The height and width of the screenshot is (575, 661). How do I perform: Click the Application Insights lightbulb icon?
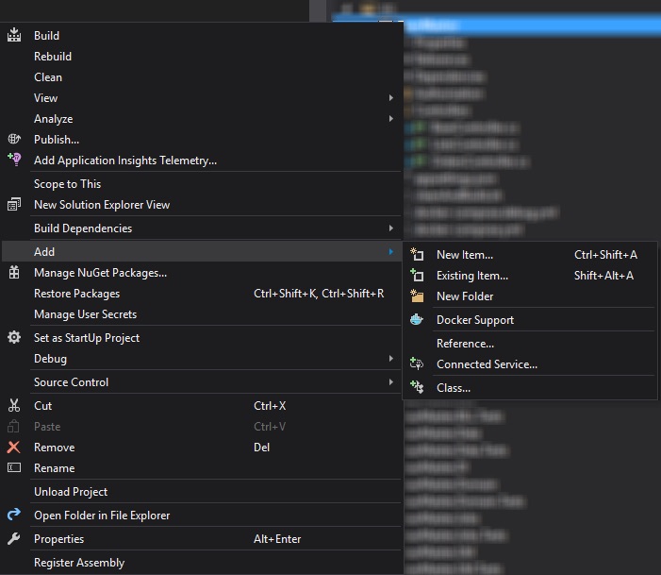click(x=14, y=160)
